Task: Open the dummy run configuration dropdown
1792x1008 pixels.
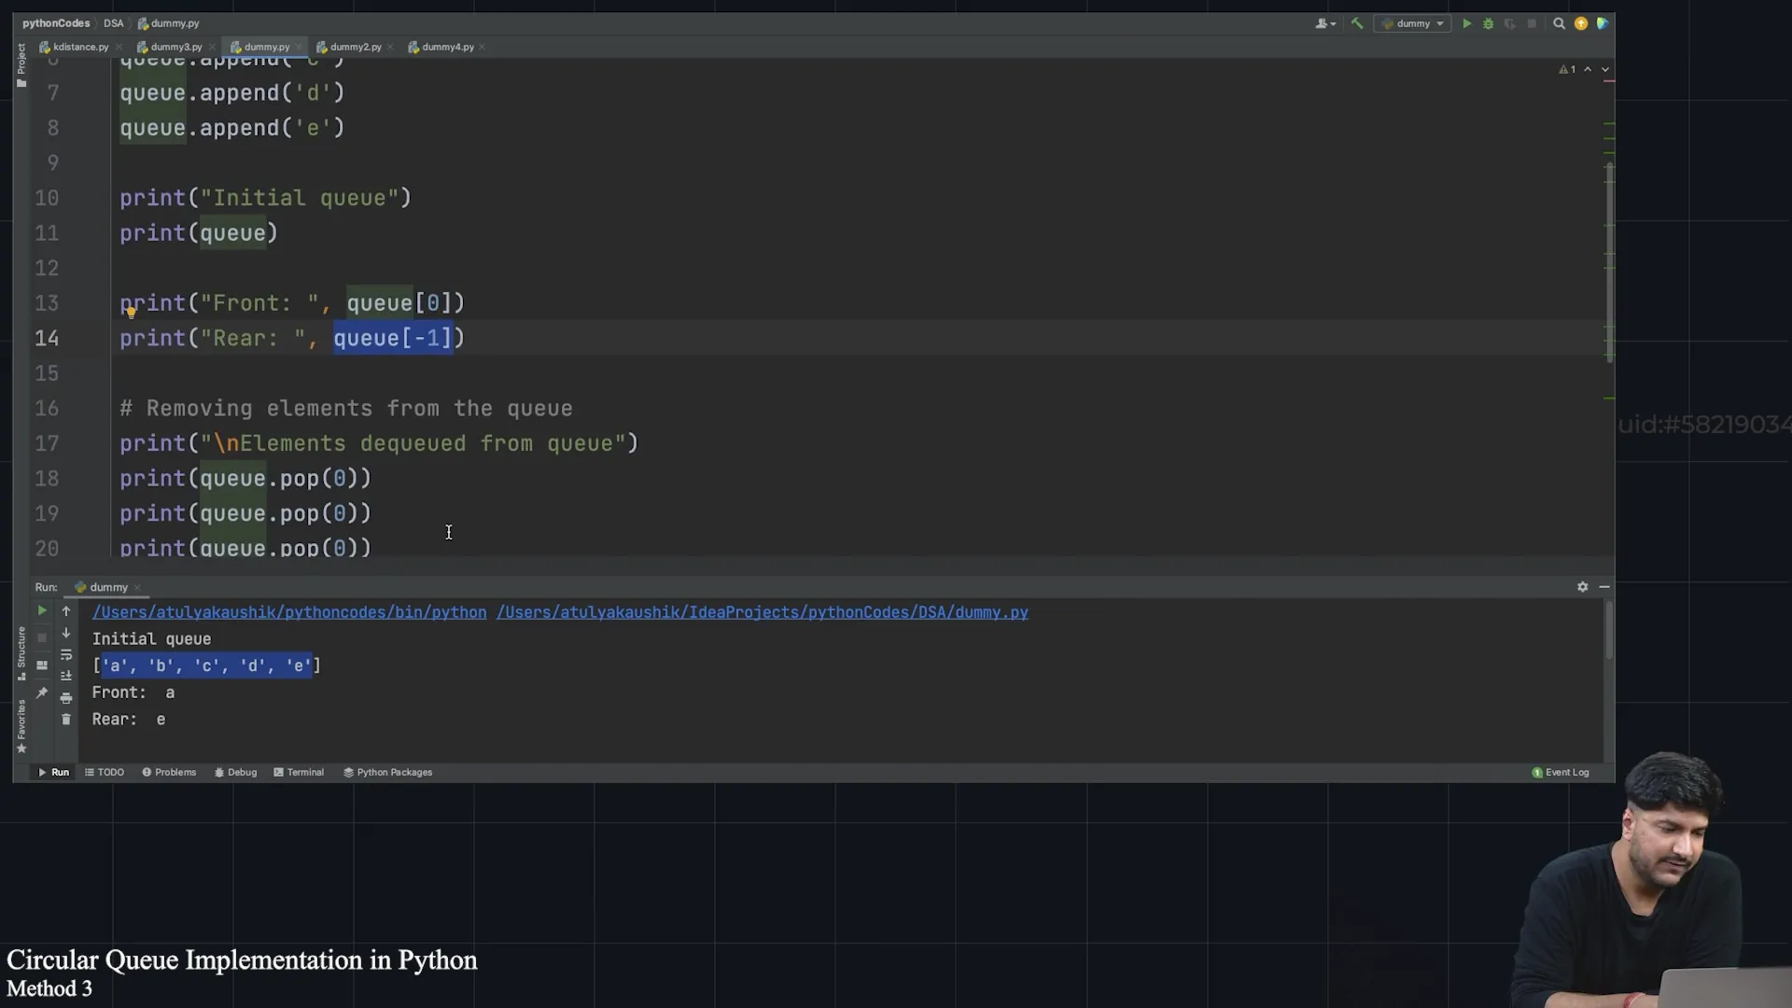Action: pyautogui.click(x=1413, y=23)
